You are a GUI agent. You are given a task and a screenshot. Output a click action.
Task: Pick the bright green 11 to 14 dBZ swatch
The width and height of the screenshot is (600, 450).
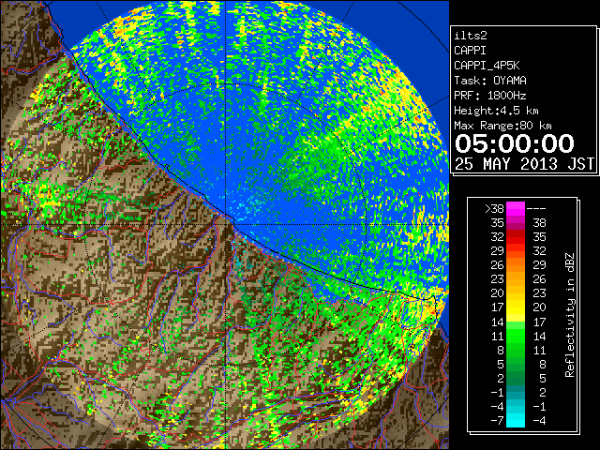coord(516,336)
